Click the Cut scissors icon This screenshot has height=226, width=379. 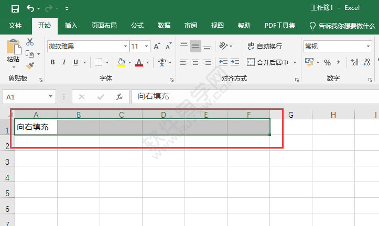(x=30, y=42)
